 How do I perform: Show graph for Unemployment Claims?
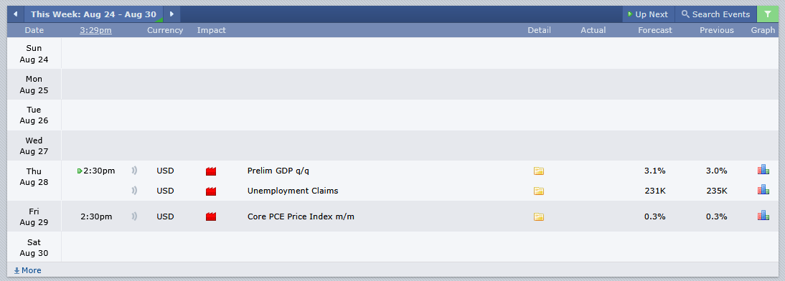click(763, 190)
